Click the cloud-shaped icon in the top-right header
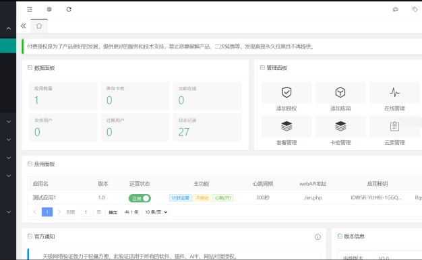Image resolution: width=422 pixels, height=260 pixels. pos(395,9)
